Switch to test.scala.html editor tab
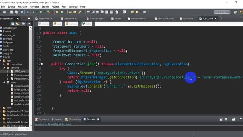This screenshot has height=137, width=243. 164,19
